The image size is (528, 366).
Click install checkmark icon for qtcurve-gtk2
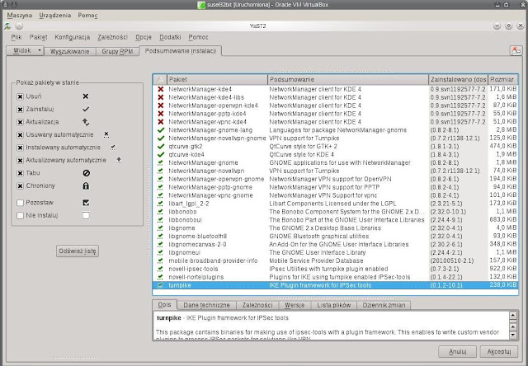click(x=161, y=147)
